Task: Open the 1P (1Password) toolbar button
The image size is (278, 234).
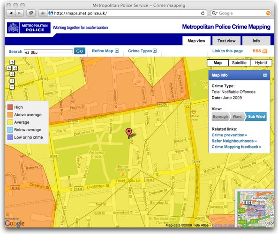Action: [x=31, y=13]
